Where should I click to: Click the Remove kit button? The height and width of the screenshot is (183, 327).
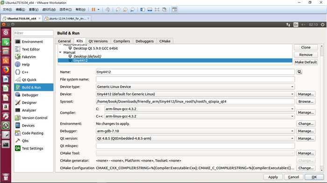click(x=306, y=54)
